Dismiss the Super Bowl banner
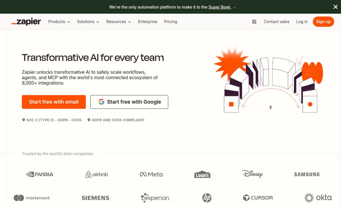The width and height of the screenshot is (341, 205). pyautogui.click(x=335, y=7)
